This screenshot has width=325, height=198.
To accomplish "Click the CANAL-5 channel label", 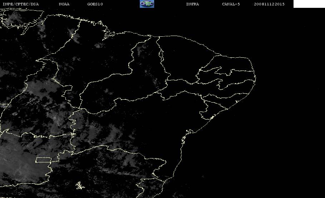I will click(x=231, y=4).
